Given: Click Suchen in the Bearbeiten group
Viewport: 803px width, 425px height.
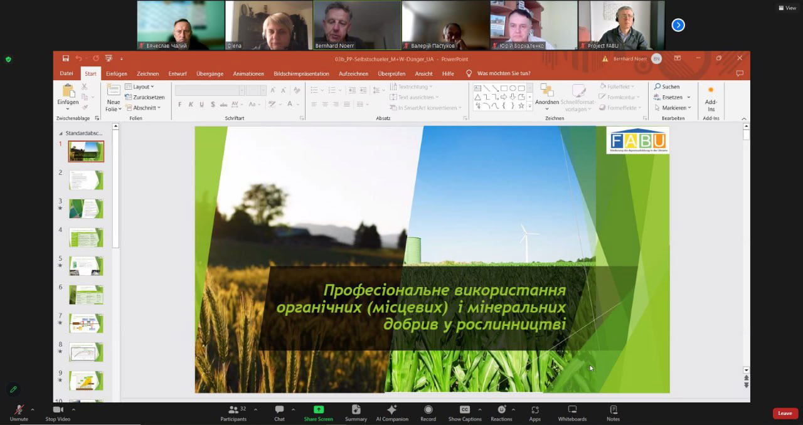Looking at the screenshot, I should coord(667,87).
